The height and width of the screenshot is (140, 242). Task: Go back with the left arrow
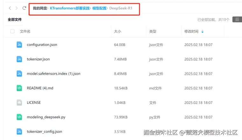coord(10,8)
